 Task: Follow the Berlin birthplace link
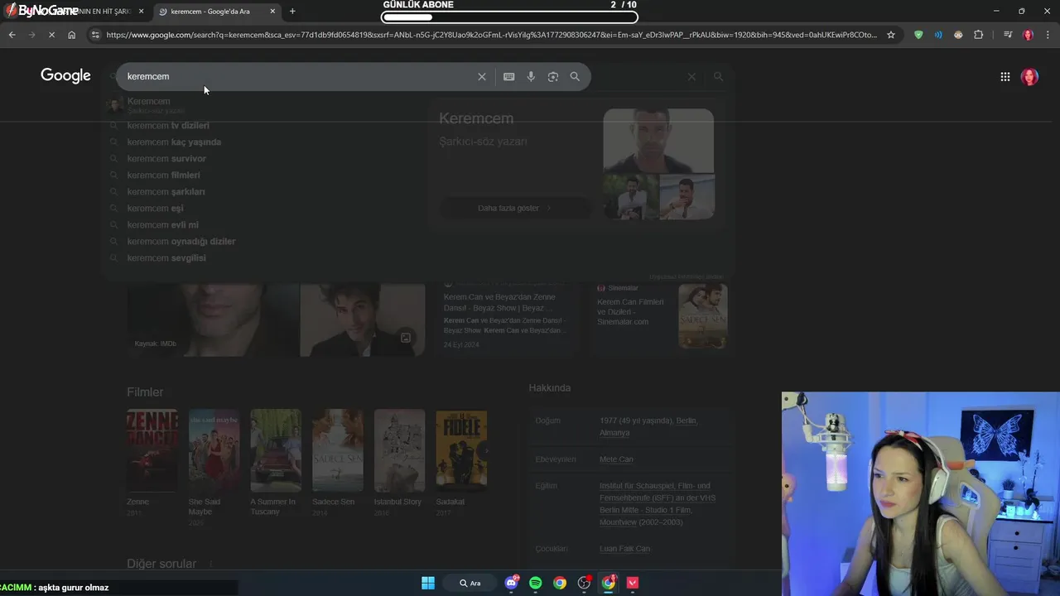[686, 421]
